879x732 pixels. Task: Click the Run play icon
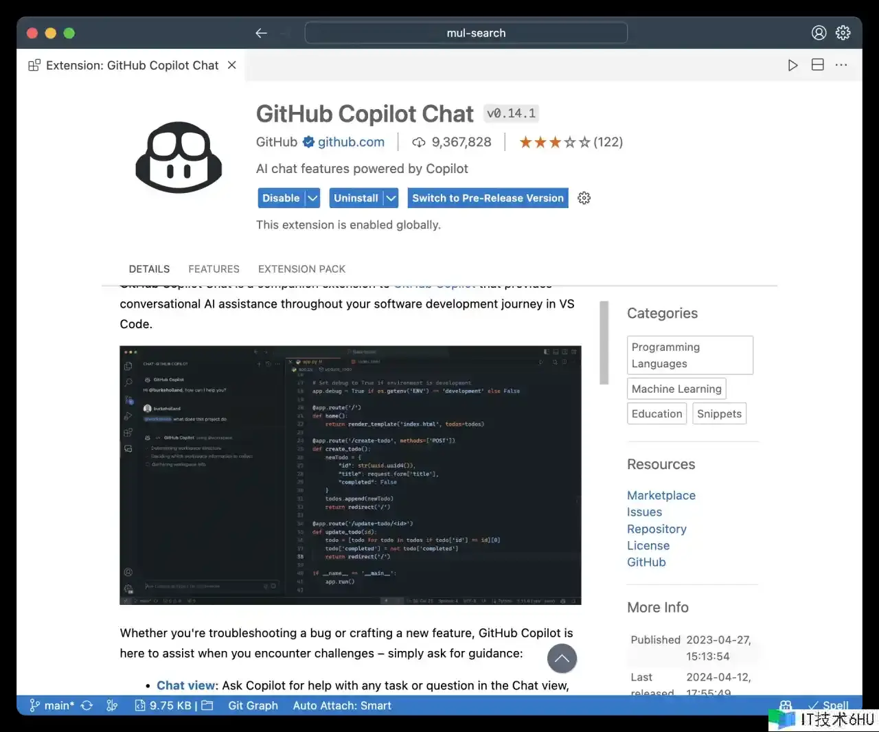tap(792, 65)
